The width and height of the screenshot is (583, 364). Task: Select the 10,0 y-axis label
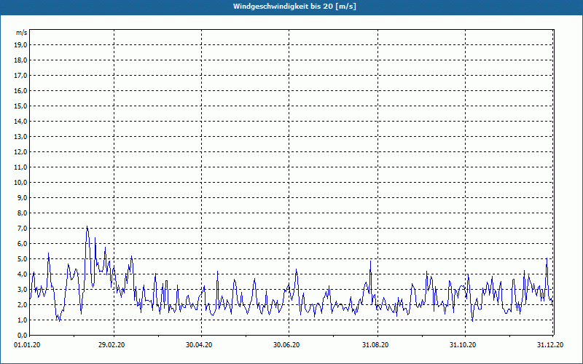point(21,183)
